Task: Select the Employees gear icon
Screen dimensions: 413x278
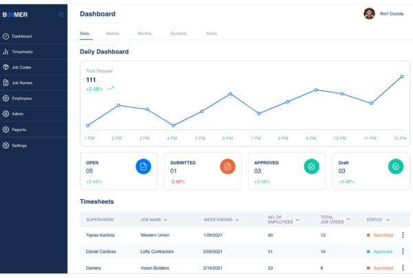Action: click(x=6, y=99)
